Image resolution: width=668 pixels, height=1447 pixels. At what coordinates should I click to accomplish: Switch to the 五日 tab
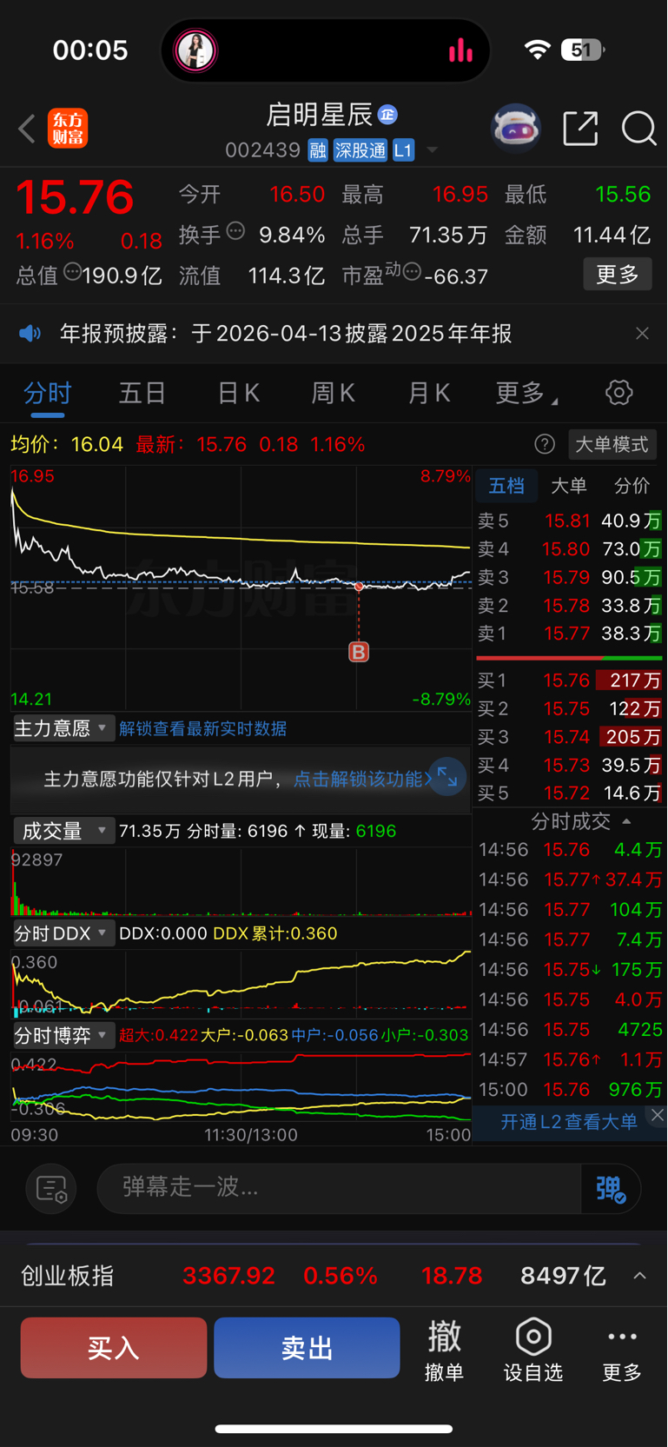coord(142,393)
